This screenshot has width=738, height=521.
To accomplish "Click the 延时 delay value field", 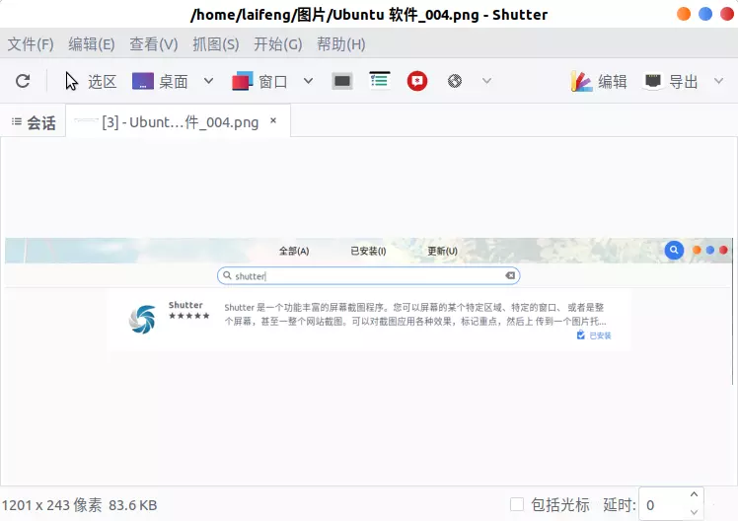I will (x=663, y=504).
